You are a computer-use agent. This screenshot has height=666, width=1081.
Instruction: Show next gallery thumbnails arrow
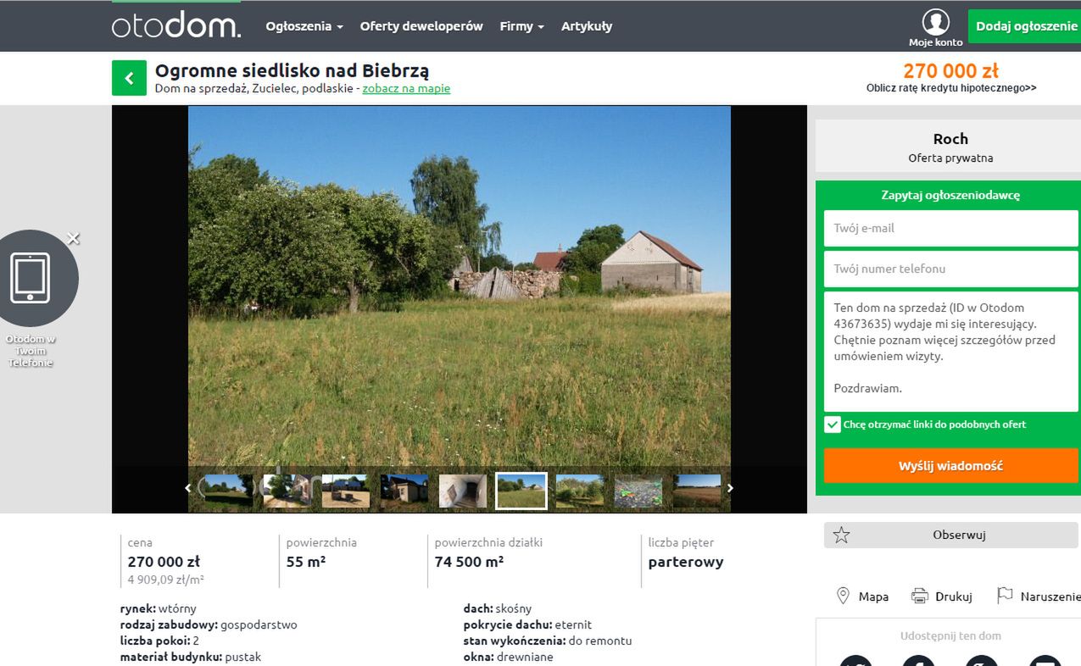click(730, 488)
